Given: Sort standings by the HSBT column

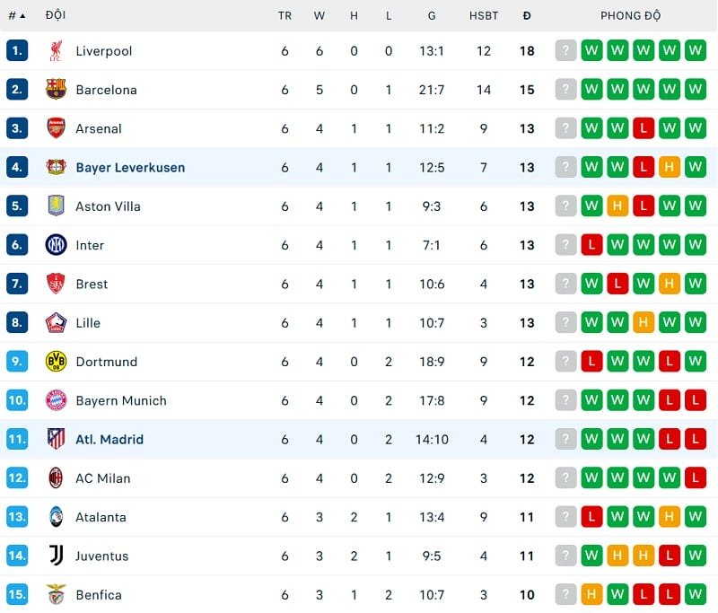Looking at the screenshot, I should (x=484, y=15).
